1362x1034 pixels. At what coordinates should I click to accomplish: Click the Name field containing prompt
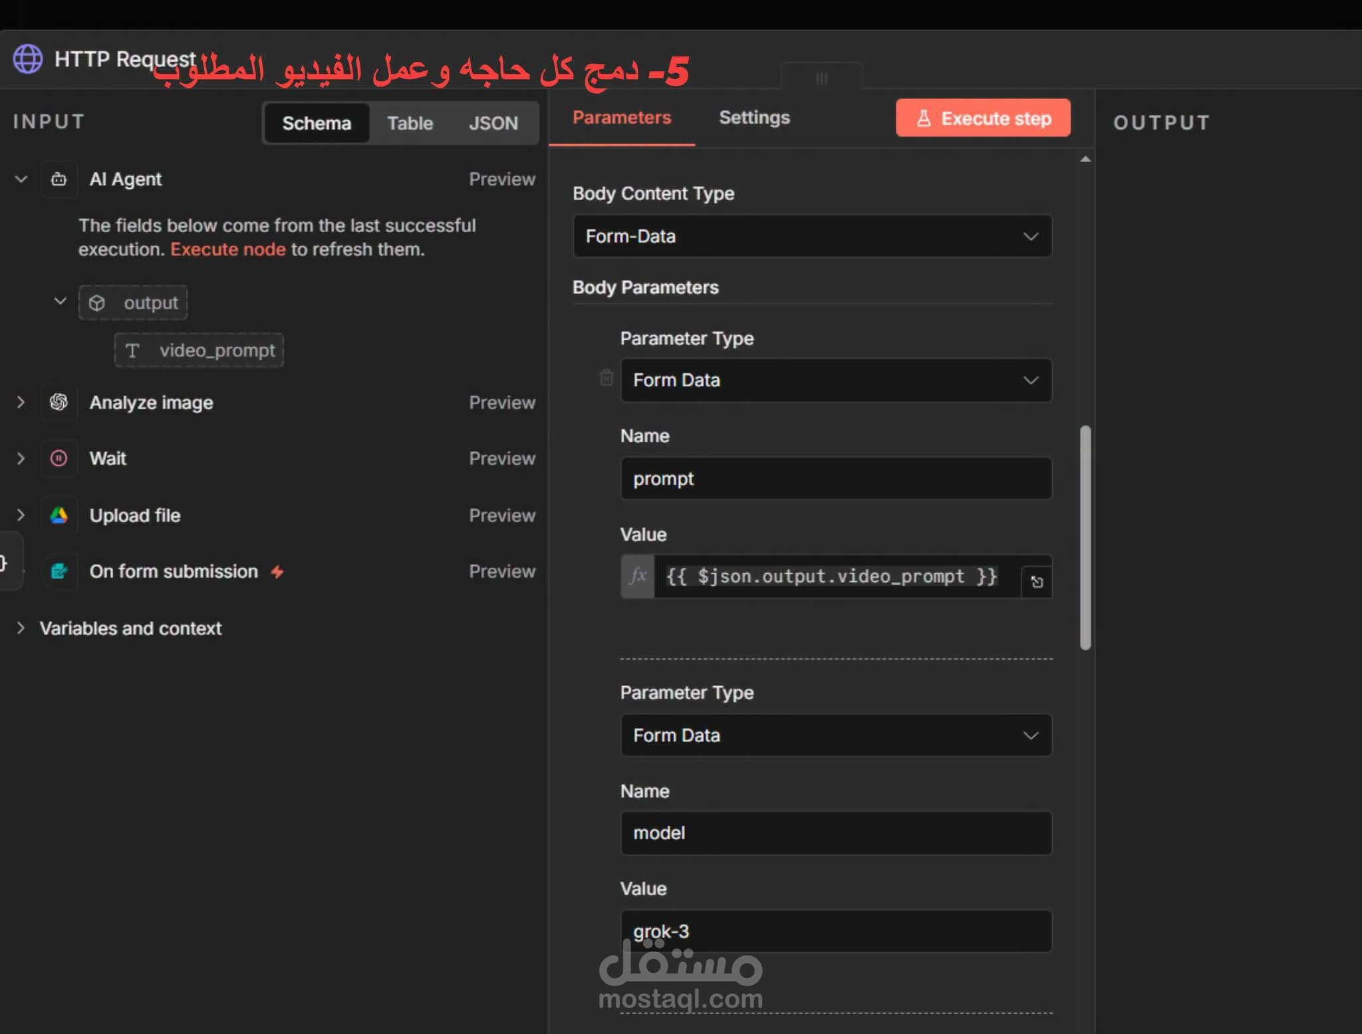point(836,479)
